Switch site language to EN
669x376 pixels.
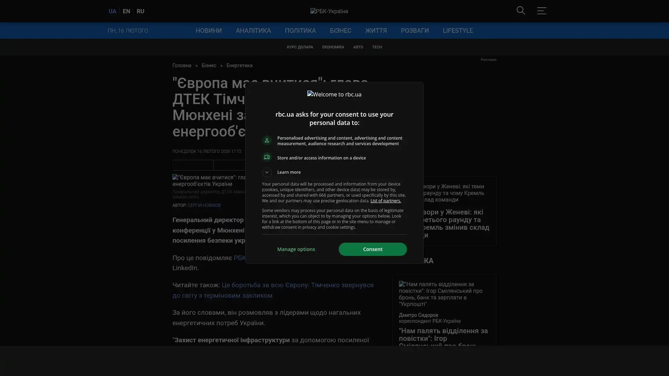coord(126,11)
